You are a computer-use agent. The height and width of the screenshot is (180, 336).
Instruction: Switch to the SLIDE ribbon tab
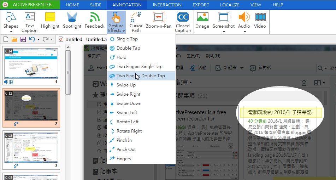point(96,5)
